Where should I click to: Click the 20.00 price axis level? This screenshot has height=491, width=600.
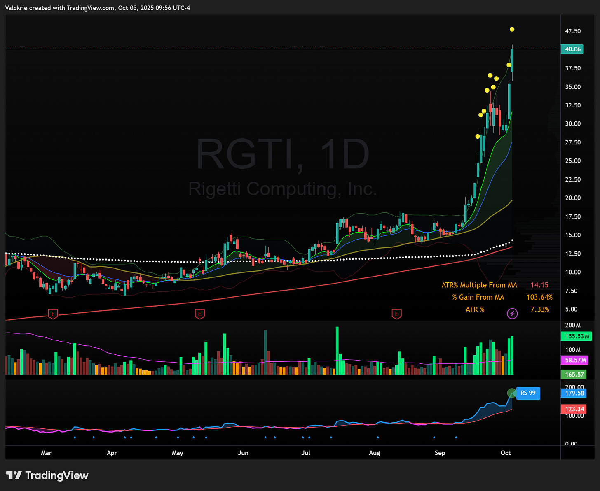click(573, 198)
